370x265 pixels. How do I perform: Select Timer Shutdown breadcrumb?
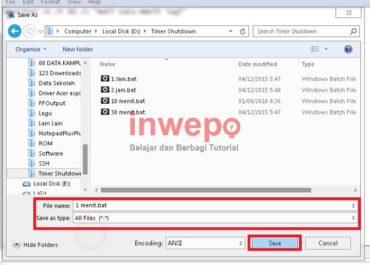pyautogui.click(x=174, y=32)
